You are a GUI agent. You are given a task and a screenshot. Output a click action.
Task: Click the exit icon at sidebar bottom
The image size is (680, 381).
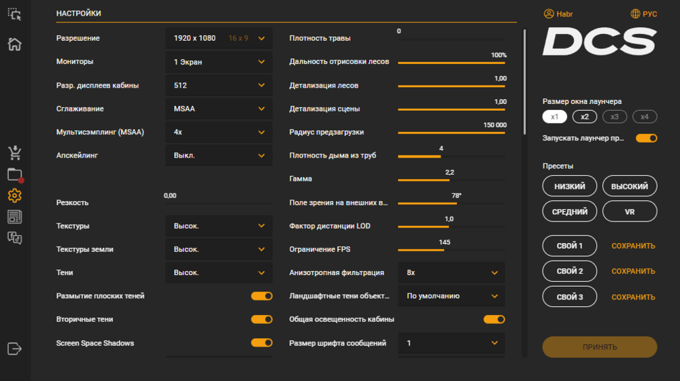tap(14, 348)
